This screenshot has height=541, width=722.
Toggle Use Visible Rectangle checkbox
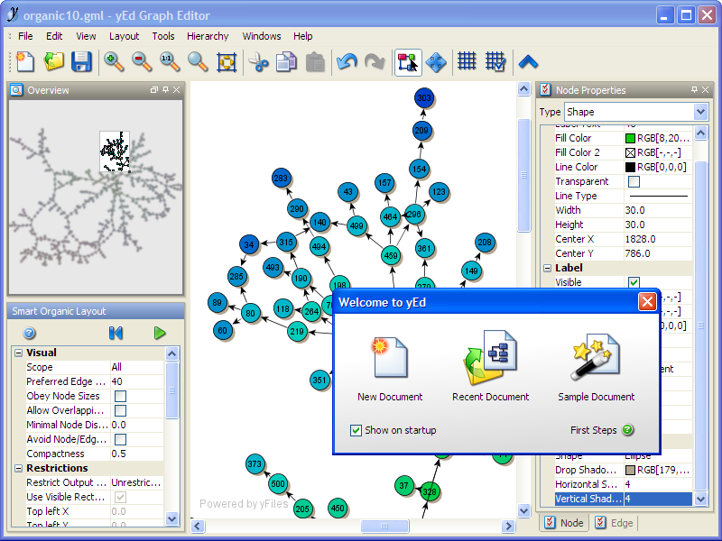(120, 498)
